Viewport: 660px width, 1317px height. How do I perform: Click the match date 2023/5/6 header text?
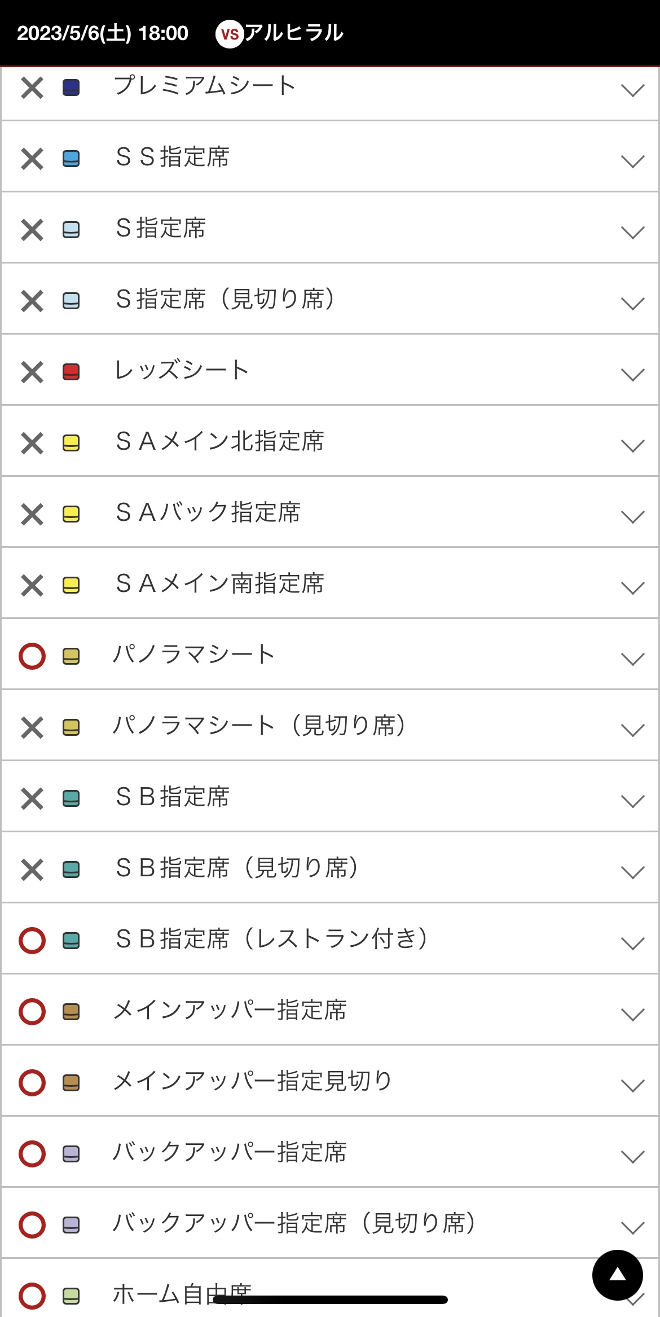point(102,33)
